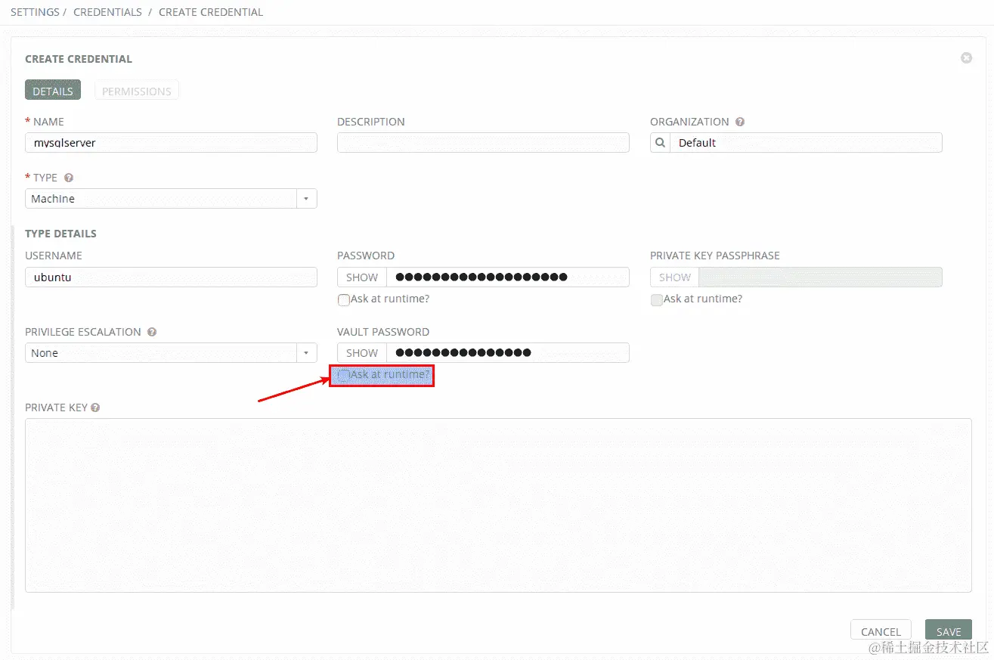Enable Ask at runtime under Password
The height and width of the screenshot is (660, 994).
click(x=344, y=299)
